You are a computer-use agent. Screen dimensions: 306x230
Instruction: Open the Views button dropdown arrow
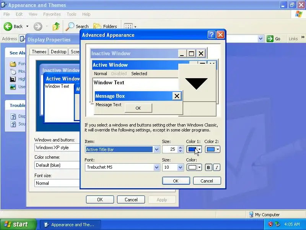coord(135,27)
